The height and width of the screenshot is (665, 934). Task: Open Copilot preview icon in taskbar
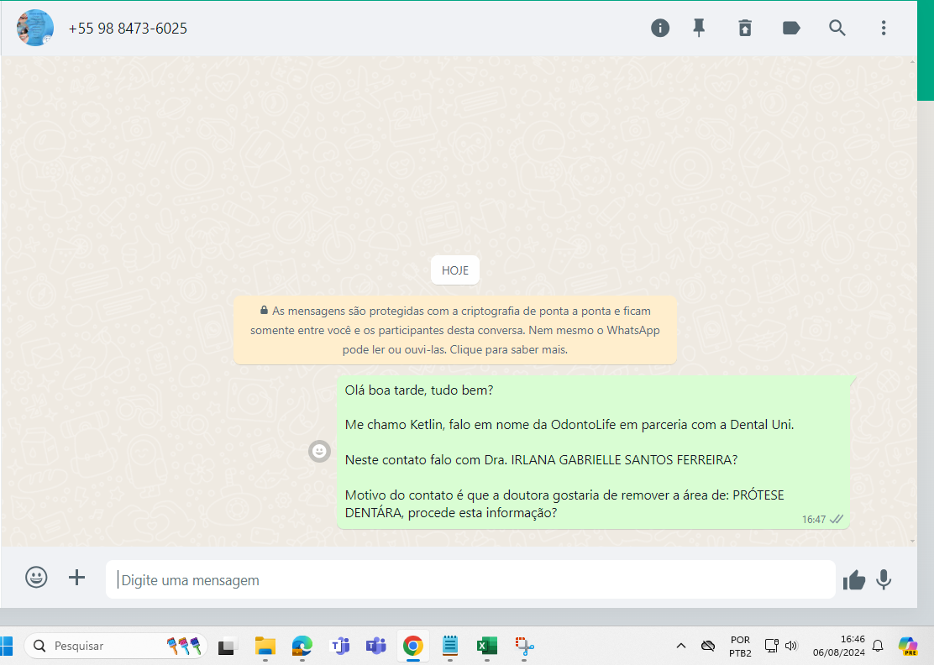pos(908,646)
